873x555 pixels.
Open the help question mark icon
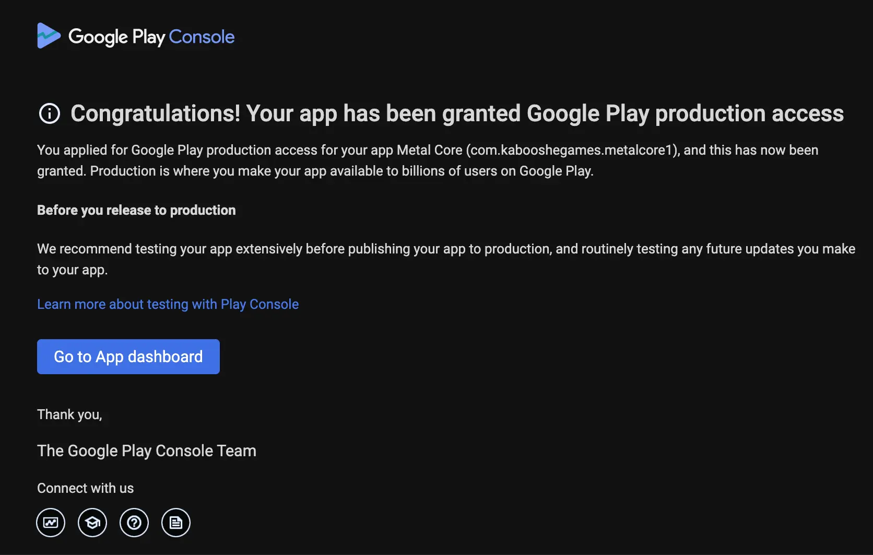point(134,523)
